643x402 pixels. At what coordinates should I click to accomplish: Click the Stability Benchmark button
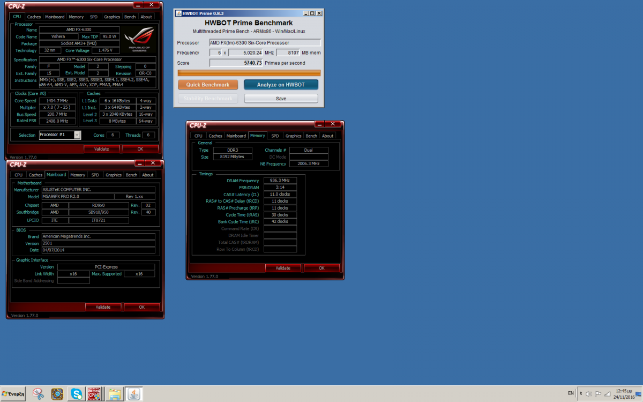coord(208,99)
